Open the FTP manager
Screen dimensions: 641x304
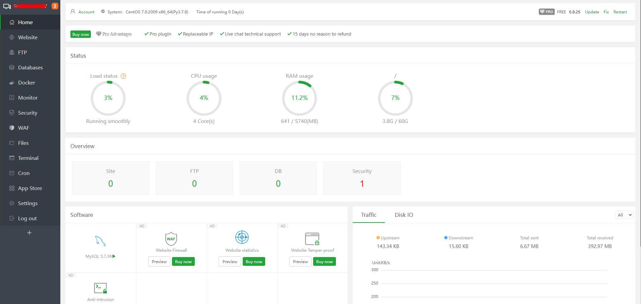[x=22, y=52]
